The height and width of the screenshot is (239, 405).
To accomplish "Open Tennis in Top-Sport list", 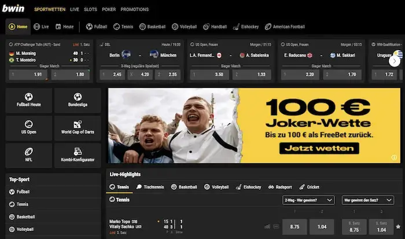I will [x=53, y=204].
